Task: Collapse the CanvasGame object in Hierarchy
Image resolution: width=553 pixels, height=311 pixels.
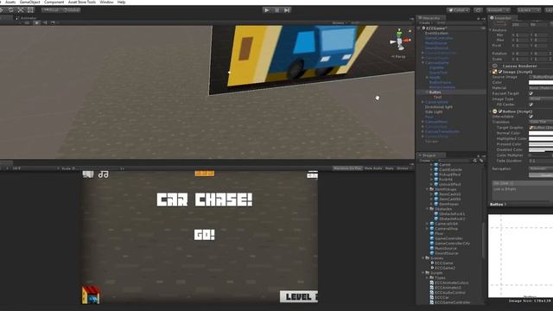Action: point(423,63)
